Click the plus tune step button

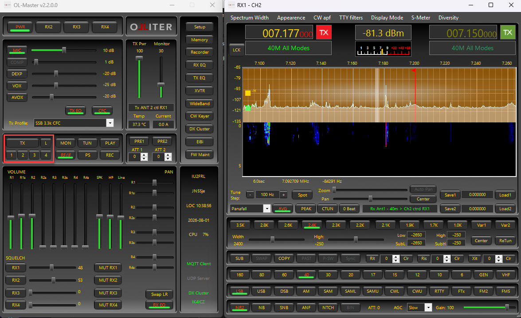pos(283,194)
